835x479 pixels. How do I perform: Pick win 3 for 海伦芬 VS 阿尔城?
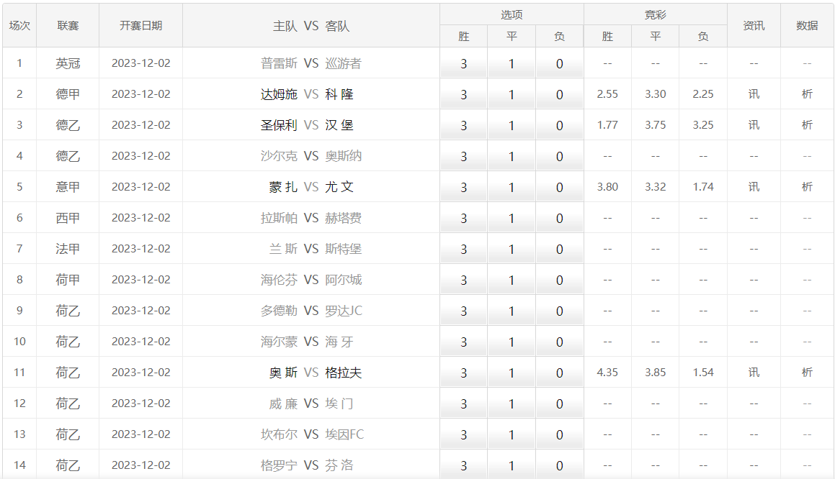click(x=463, y=280)
